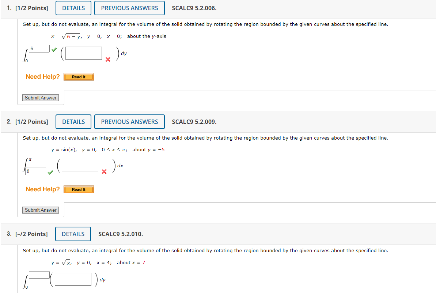436x293 pixels.
Task: Click the upper limit field containing 6
Action: [39, 49]
